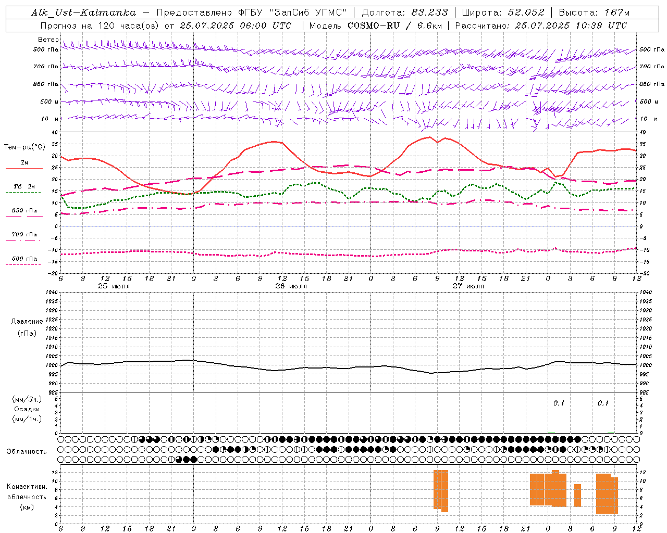Click the '(мм/1ч.)' precipitation unit label
Screen dimensions: 667x533
click(x=27, y=419)
